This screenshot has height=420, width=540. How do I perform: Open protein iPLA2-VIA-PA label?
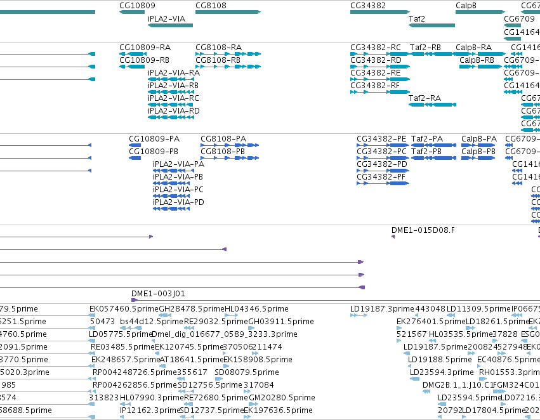click(179, 164)
